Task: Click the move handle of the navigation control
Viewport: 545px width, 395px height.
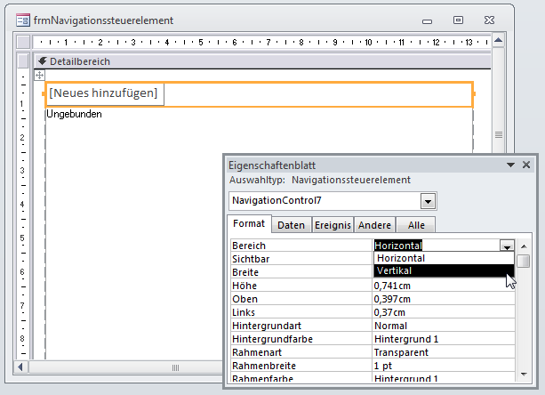Action: tap(39, 77)
